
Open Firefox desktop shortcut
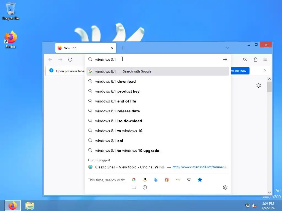tap(11, 40)
